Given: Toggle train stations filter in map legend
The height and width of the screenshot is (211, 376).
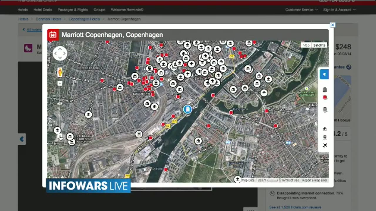Looking at the screenshot, I should pyautogui.click(x=325, y=137).
